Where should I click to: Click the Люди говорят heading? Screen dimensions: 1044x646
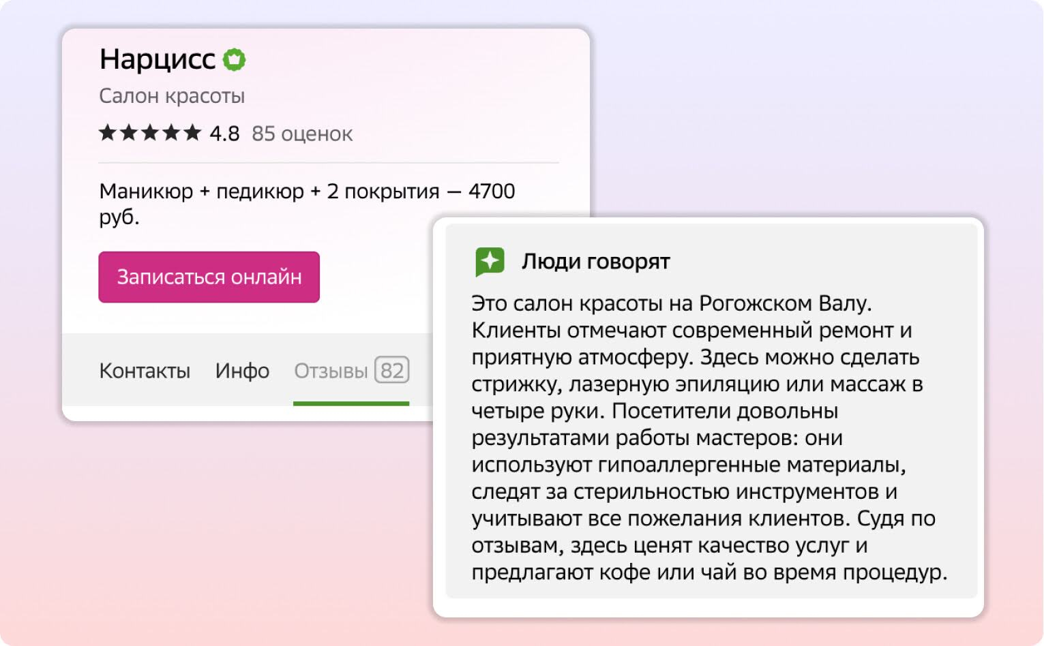(x=596, y=262)
